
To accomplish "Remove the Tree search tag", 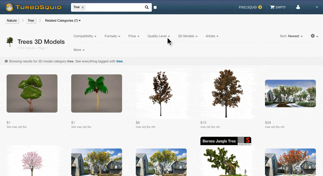I will coord(83,7).
